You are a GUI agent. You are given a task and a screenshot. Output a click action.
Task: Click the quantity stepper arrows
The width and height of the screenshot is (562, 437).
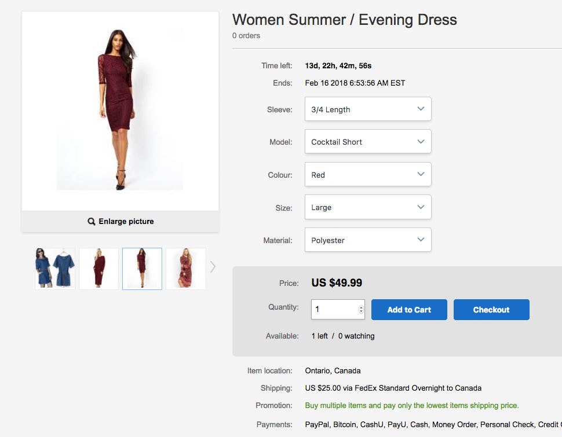361,310
